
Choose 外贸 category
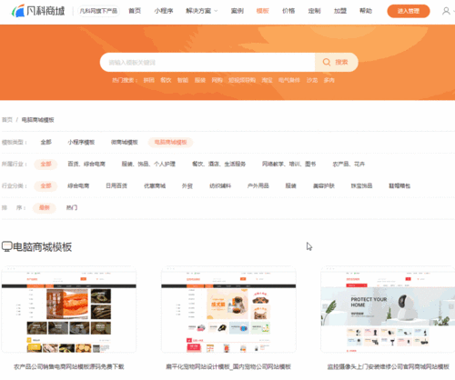click(187, 185)
